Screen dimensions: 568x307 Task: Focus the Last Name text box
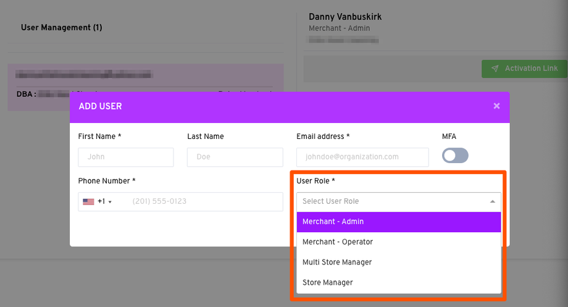click(x=235, y=157)
